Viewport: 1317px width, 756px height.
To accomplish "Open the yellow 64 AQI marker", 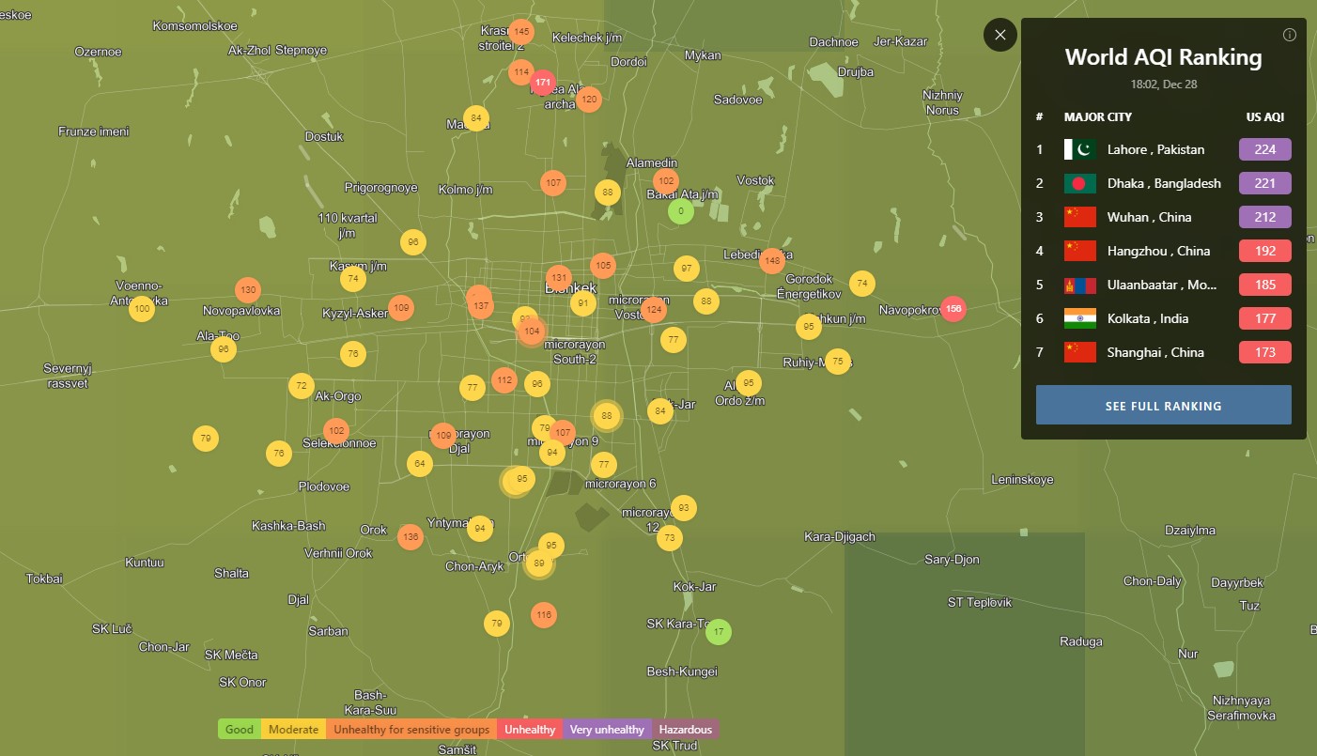I will point(420,464).
